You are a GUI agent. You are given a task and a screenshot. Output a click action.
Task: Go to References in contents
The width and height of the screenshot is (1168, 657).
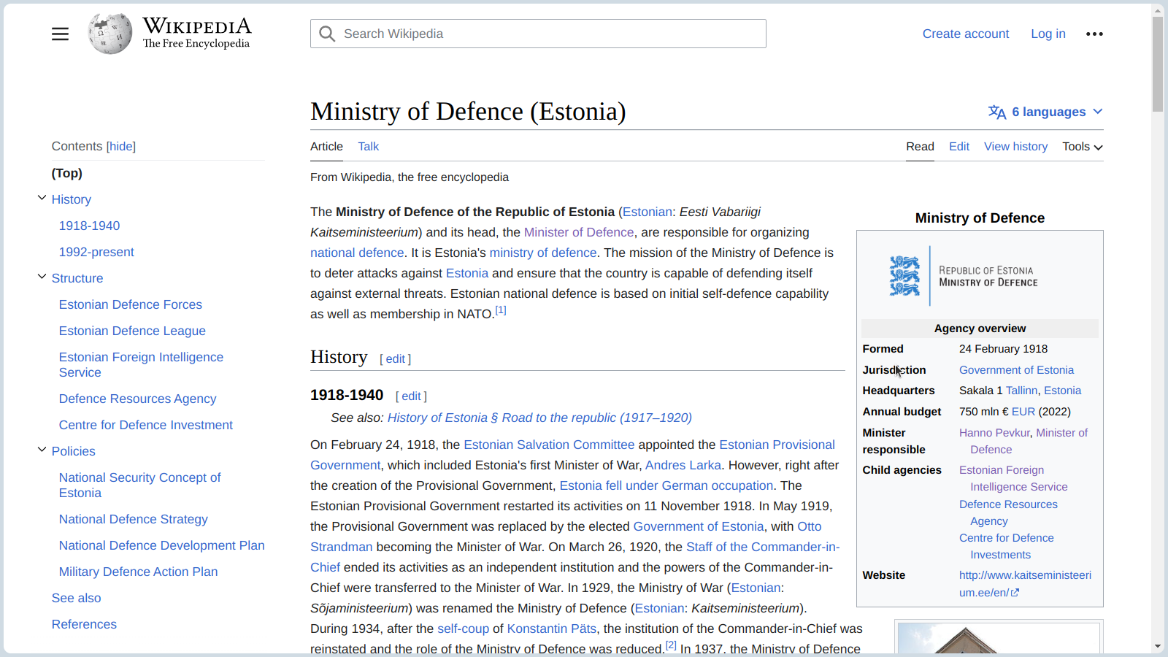[84, 624]
